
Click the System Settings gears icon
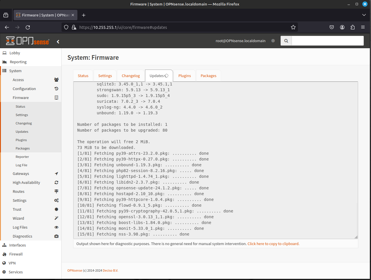[56, 200]
